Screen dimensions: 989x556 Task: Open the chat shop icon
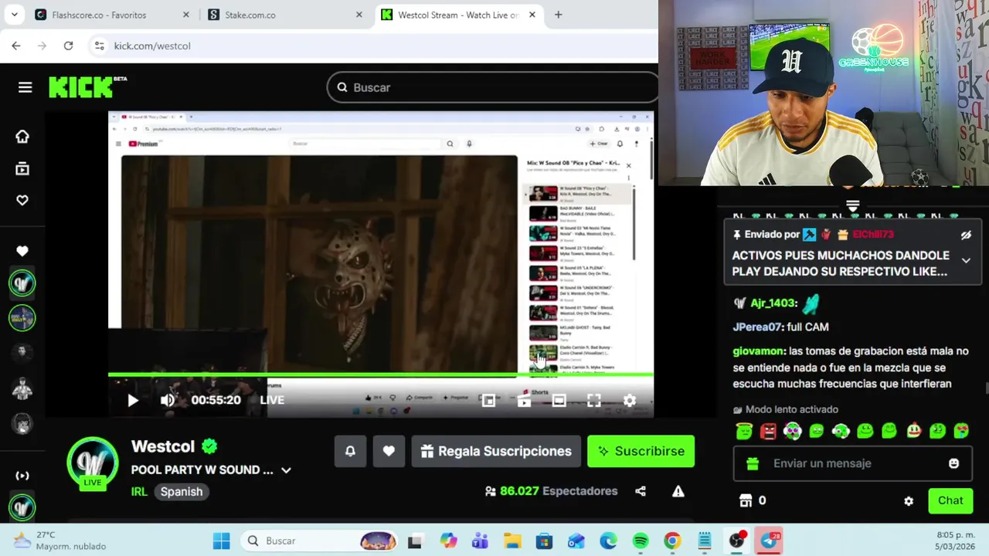[x=746, y=500]
